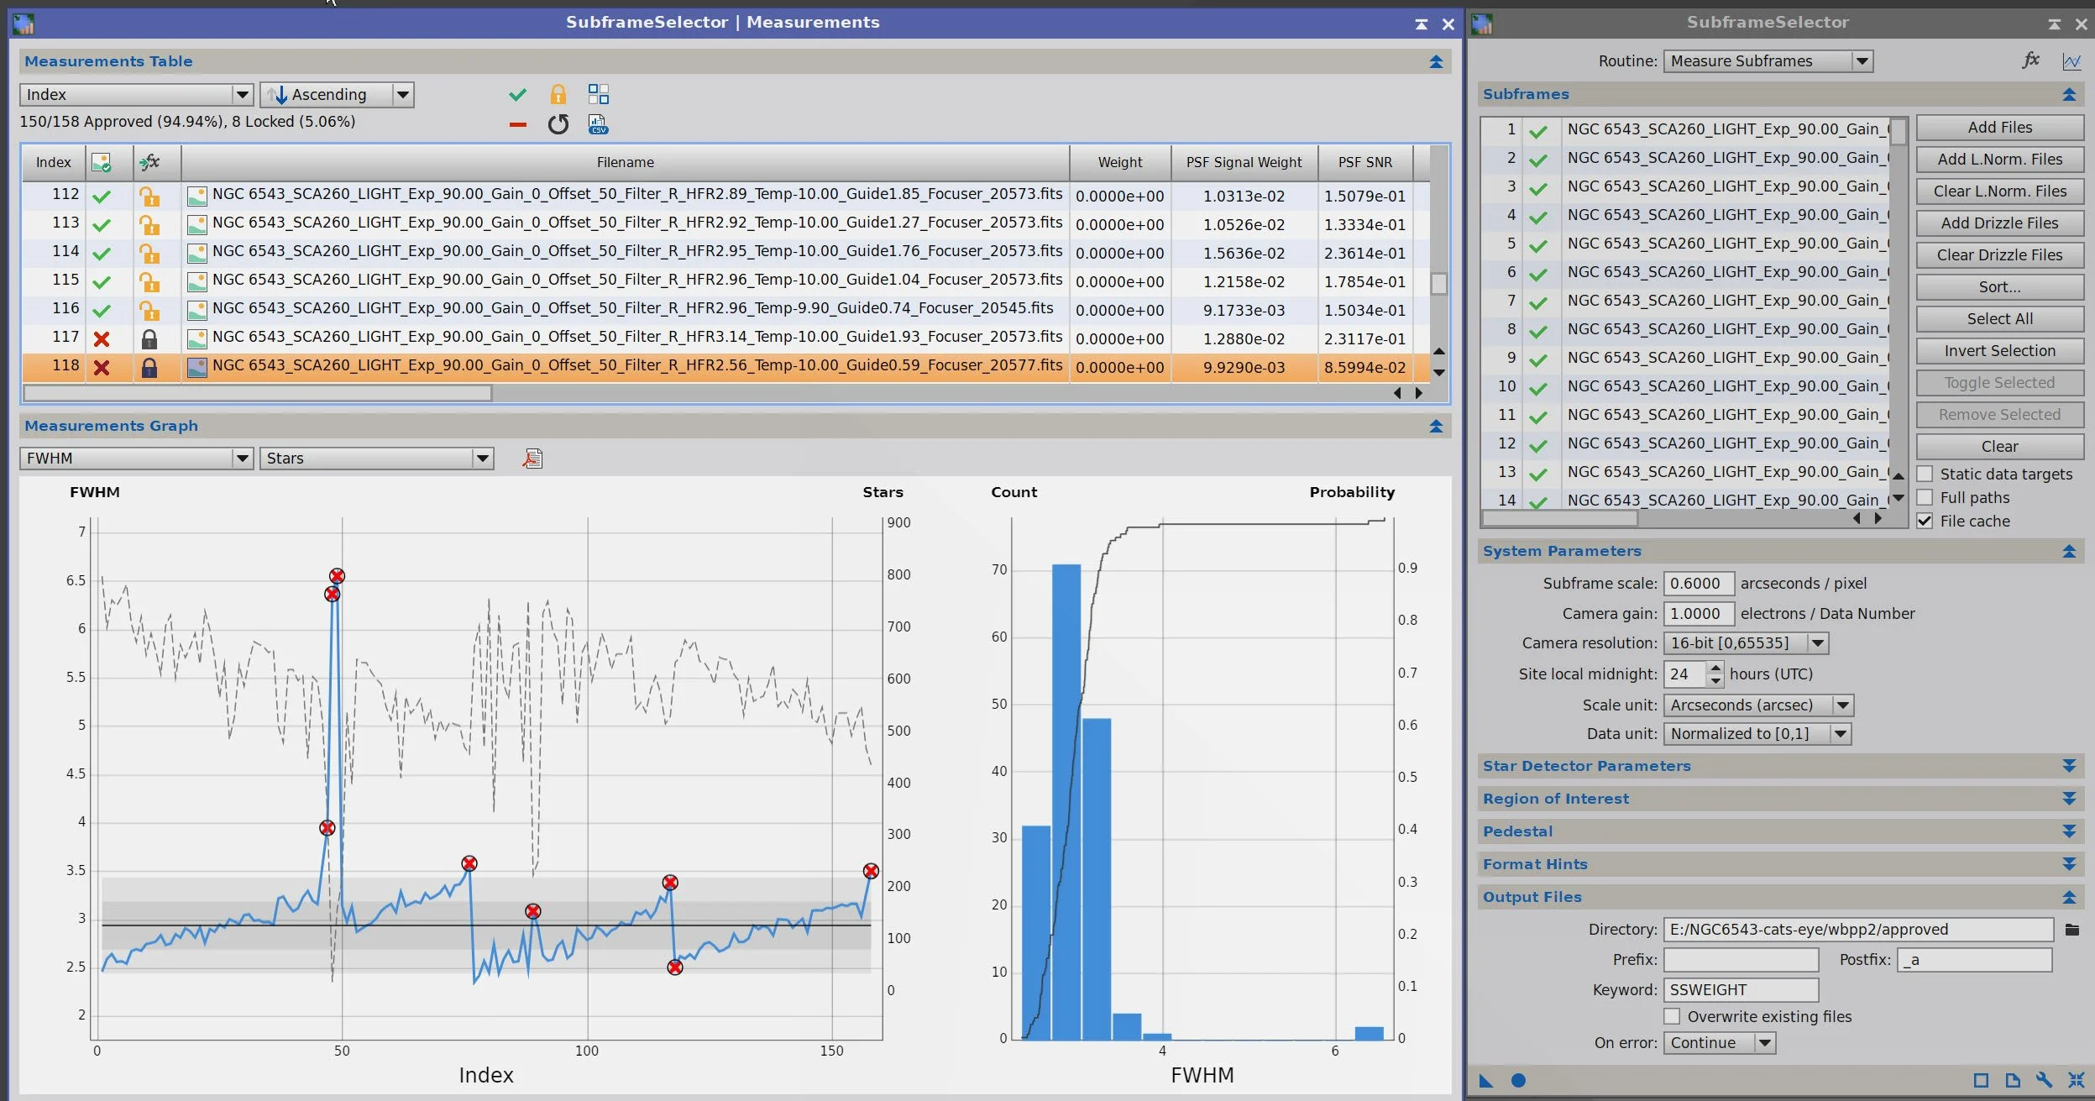The image size is (2095, 1101).
Task: Click the orange lock toolbar icon
Action: [558, 95]
